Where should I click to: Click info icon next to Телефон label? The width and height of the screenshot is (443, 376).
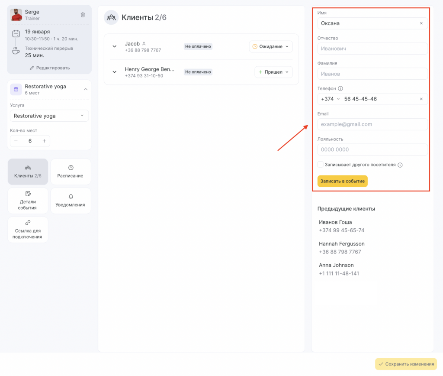340,88
